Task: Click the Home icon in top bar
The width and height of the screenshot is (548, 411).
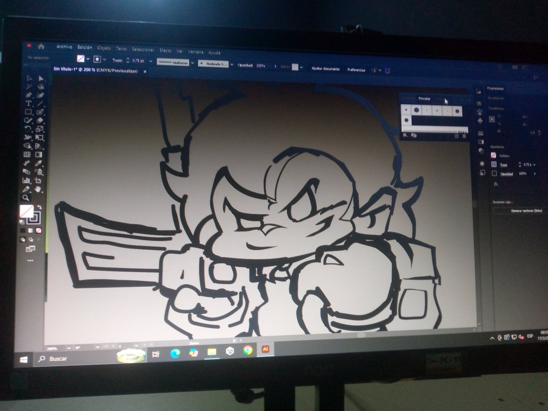Action: (x=41, y=47)
